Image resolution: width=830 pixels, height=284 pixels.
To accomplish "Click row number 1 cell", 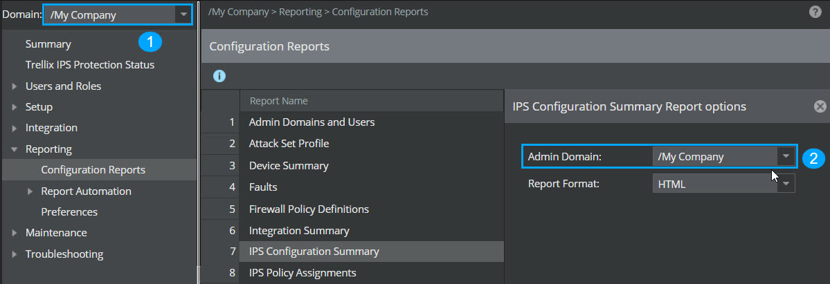I will pyautogui.click(x=220, y=122).
